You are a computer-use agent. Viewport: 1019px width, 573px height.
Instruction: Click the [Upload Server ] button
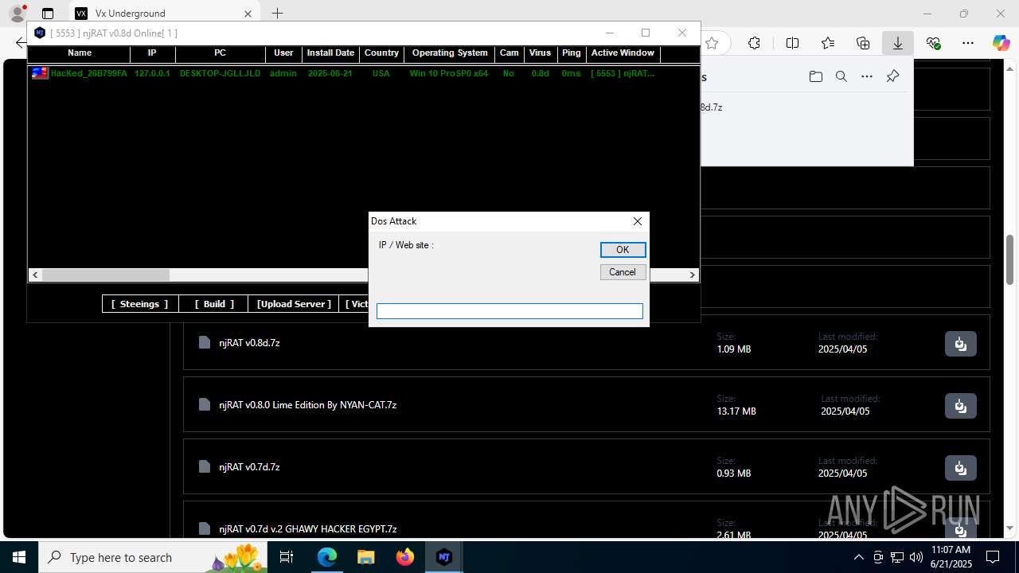pyautogui.click(x=294, y=304)
